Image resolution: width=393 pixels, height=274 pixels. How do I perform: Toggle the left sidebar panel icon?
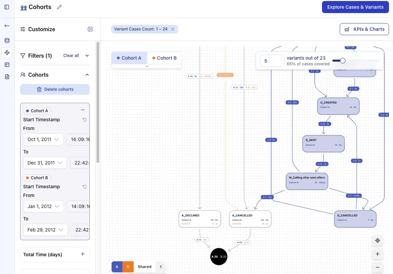pyautogui.click(x=7, y=7)
